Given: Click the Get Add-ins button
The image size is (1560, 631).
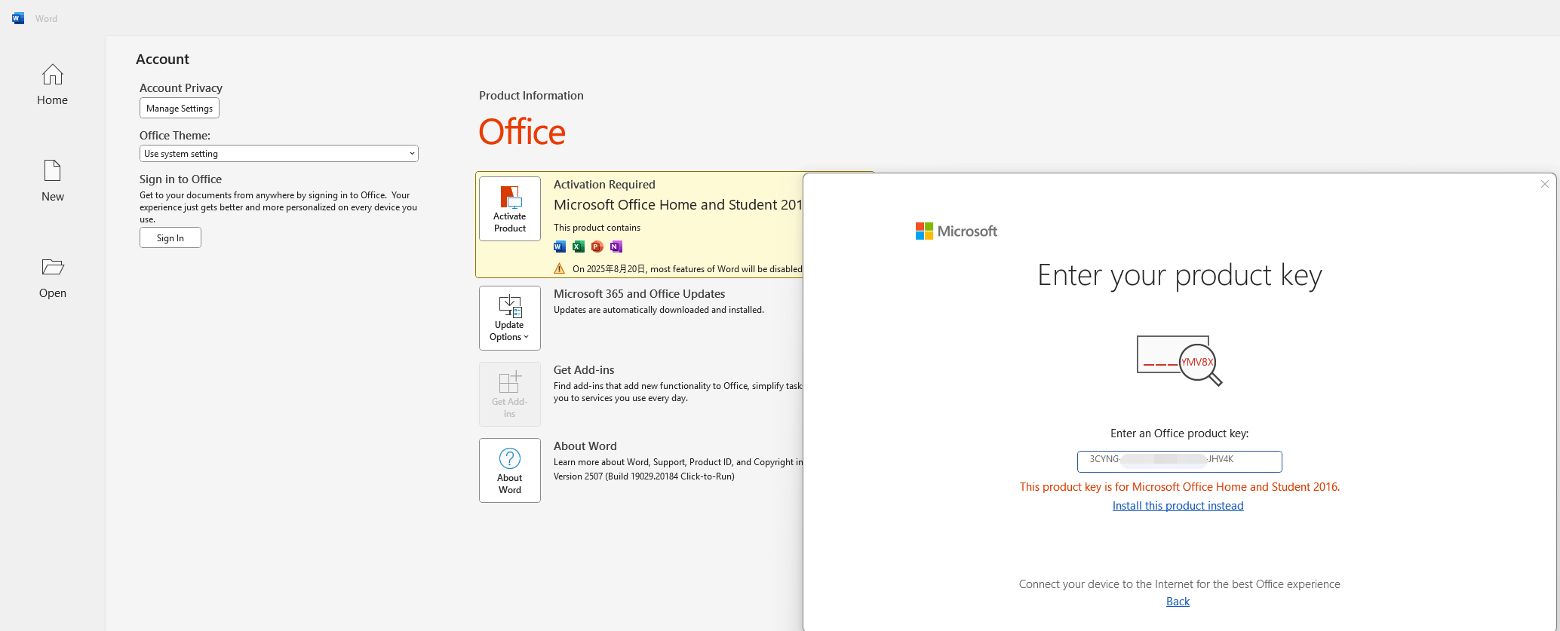Looking at the screenshot, I should coord(510,394).
